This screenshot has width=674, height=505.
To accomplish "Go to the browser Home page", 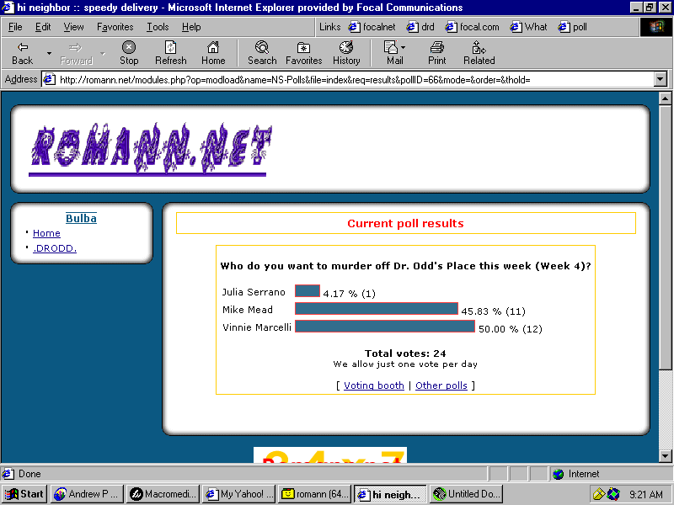I will (x=213, y=54).
